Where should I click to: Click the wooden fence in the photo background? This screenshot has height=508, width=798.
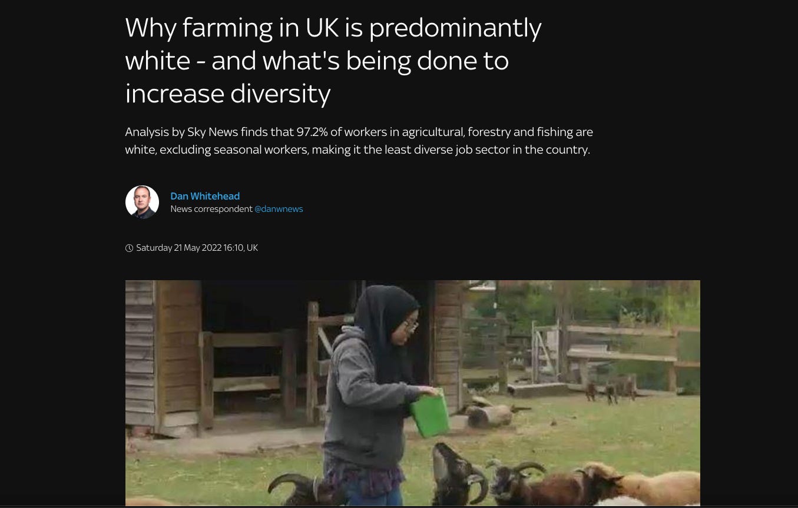[612, 353]
